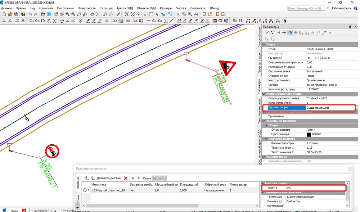This screenshot has height=212, width=360.
Task: Collapse the Значение размера section
Action: coord(266,139)
